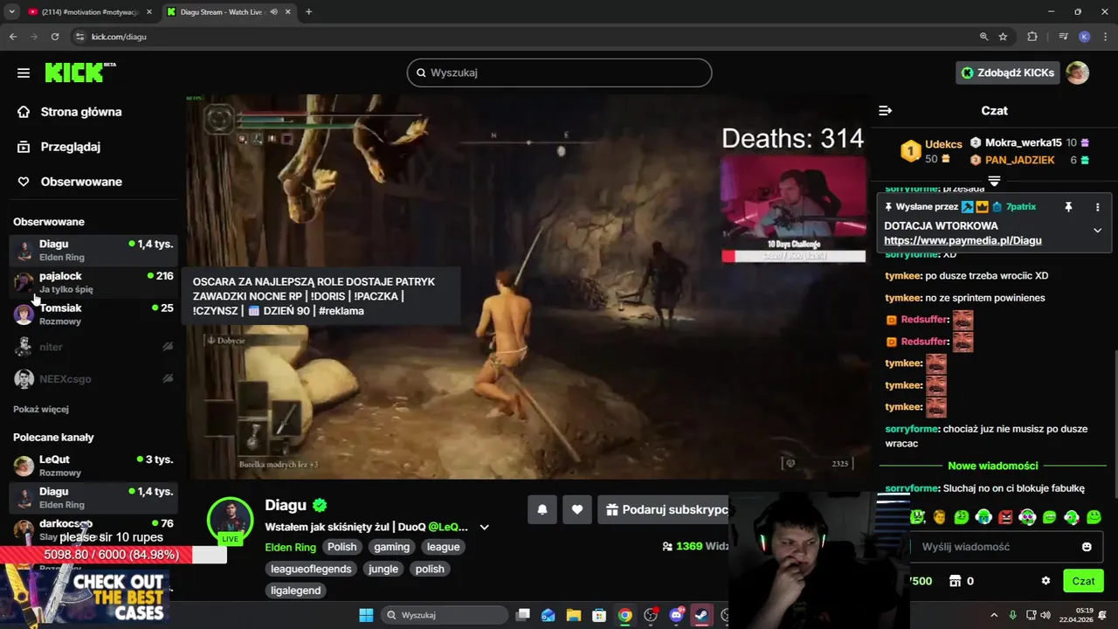Open Przeglądaj in sidebar
The image size is (1118, 629).
pyautogui.click(x=59, y=147)
